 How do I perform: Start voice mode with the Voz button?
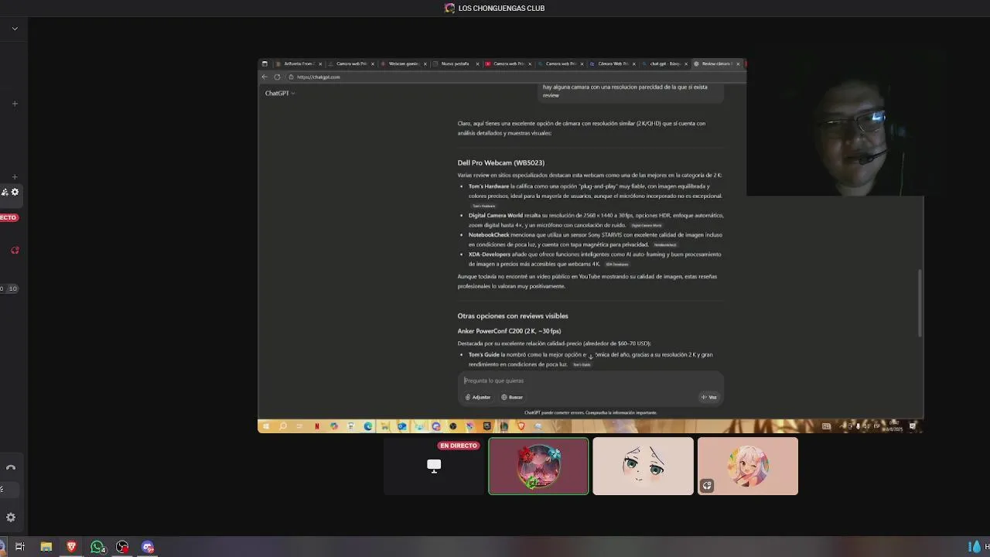[x=709, y=397]
